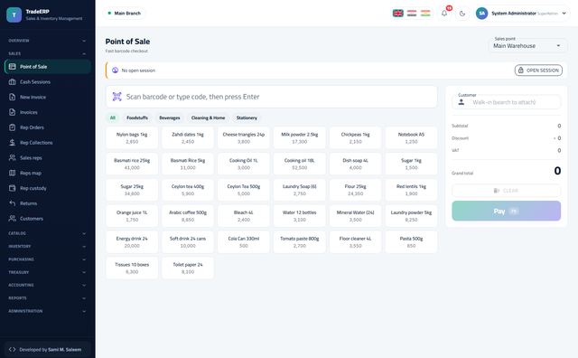The image size is (578, 358).
Task: Add Cheese triangles 24p product
Action: tap(243, 137)
